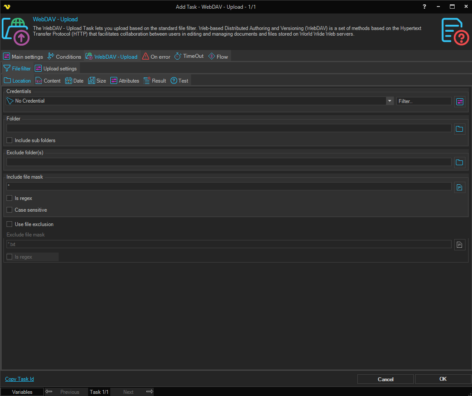Go to next task with right arrow icon

pos(150,392)
